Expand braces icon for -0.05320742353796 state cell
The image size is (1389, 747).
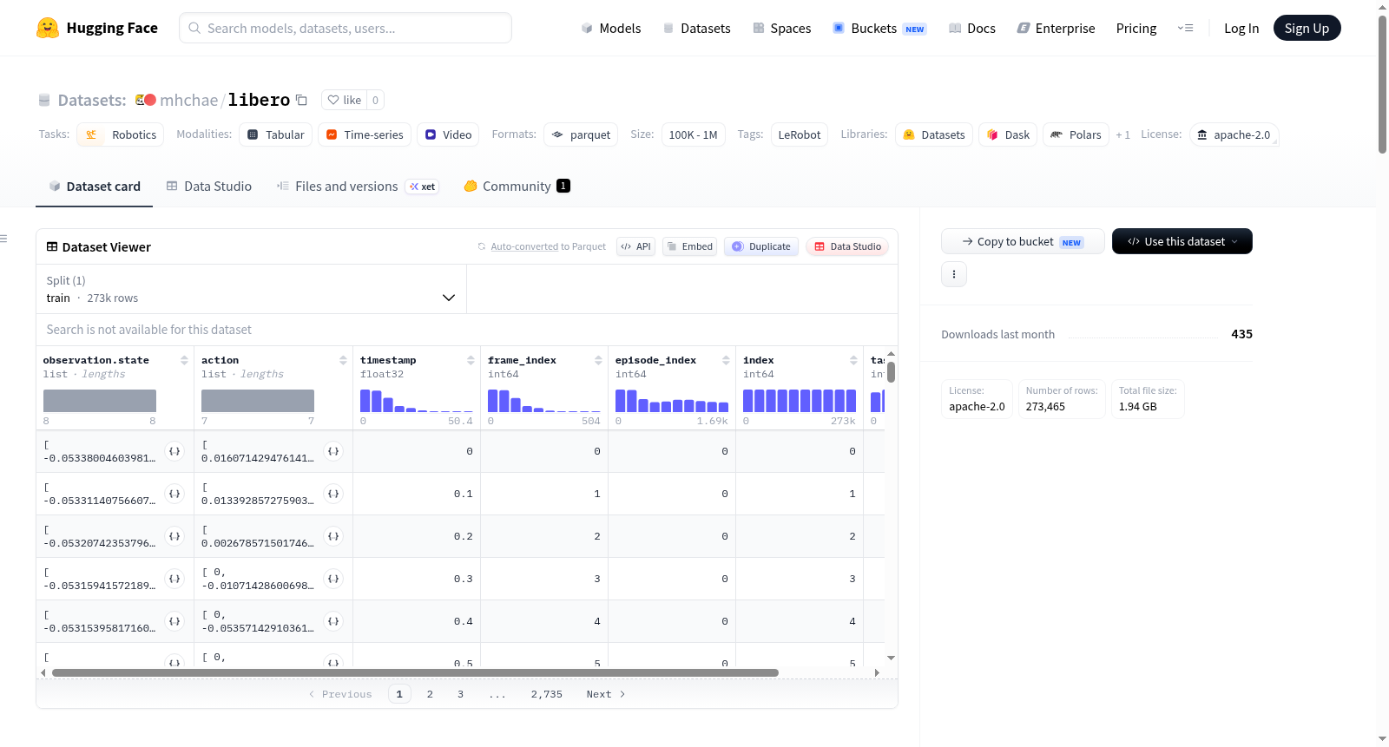click(174, 536)
